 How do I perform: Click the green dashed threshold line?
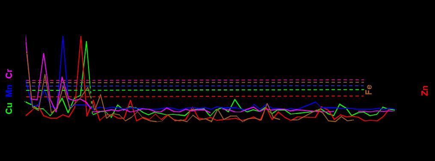click(195, 90)
